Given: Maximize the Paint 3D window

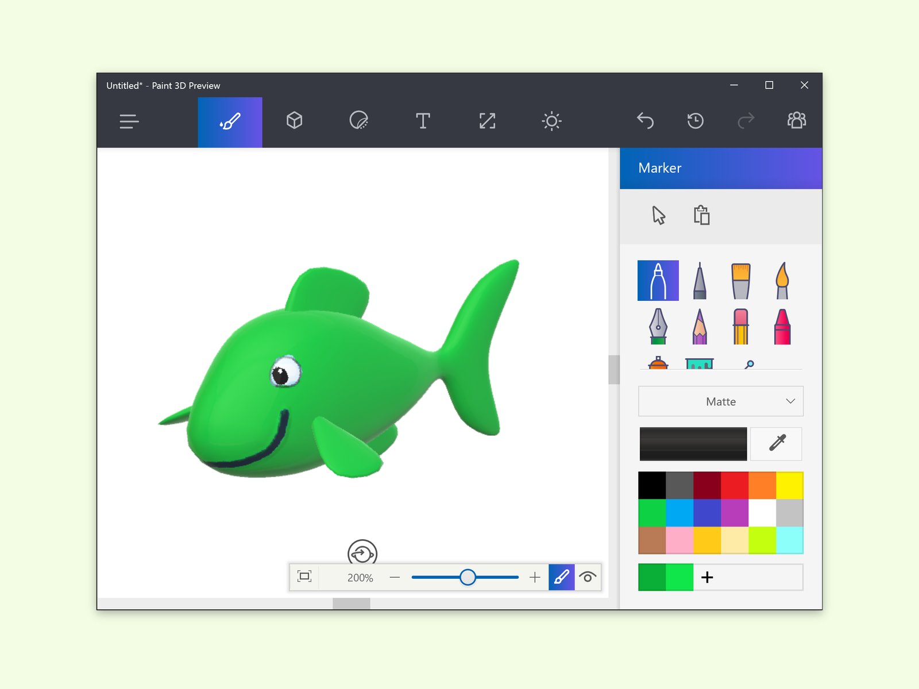Looking at the screenshot, I should [769, 85].
